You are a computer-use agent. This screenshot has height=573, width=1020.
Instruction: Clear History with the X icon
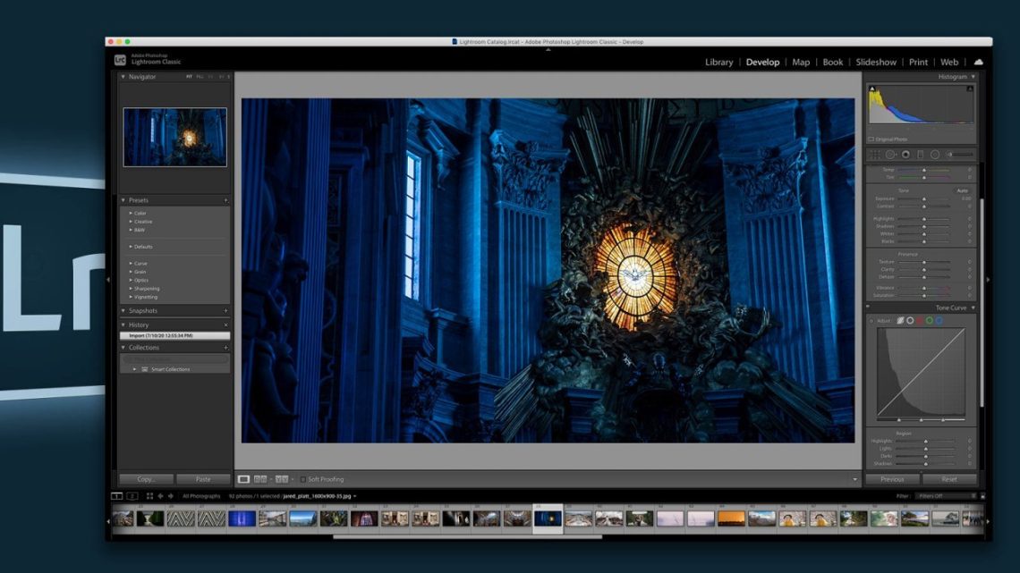225,324
